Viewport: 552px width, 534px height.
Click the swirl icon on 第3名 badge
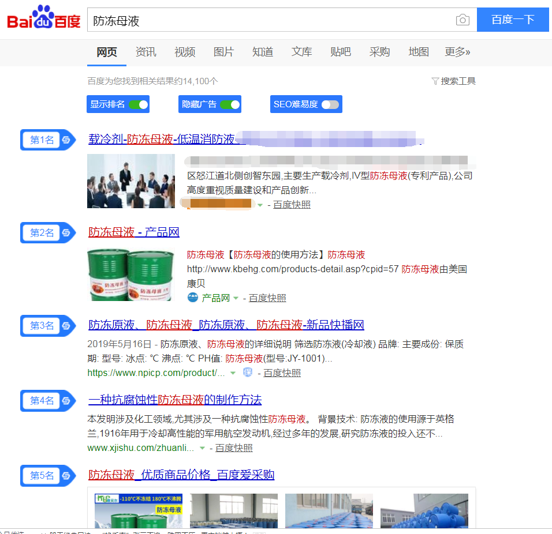(x=66, y=326)
